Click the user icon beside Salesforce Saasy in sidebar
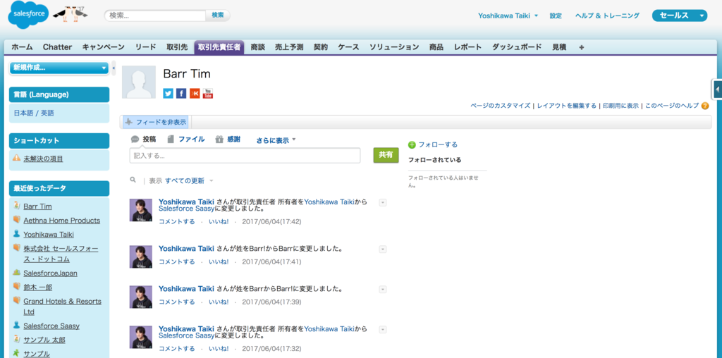Image resolution: width=722 pixels, height=358 pixels. pos(17,325)
